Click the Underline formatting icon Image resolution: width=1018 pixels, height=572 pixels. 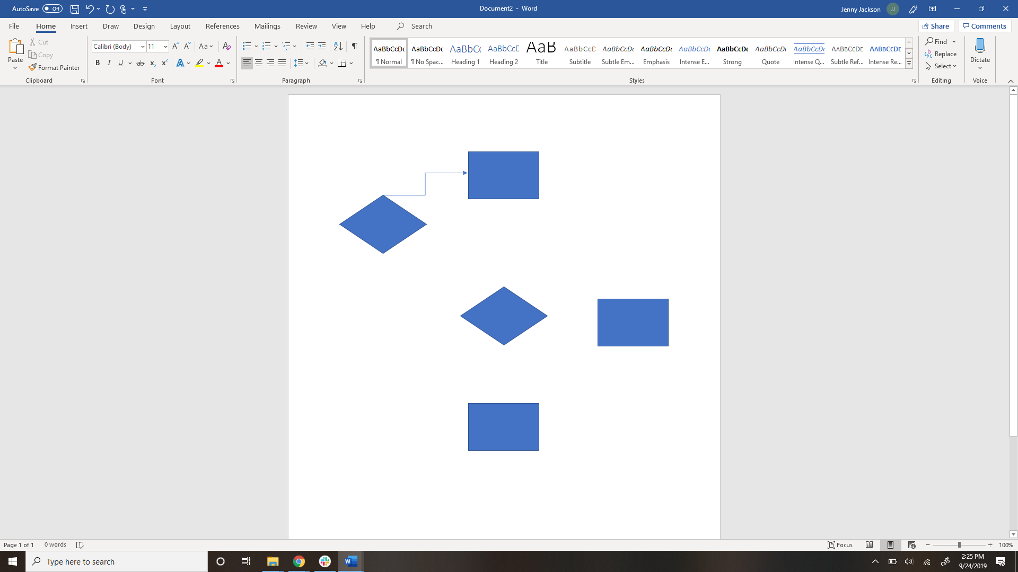click(120, 63)
